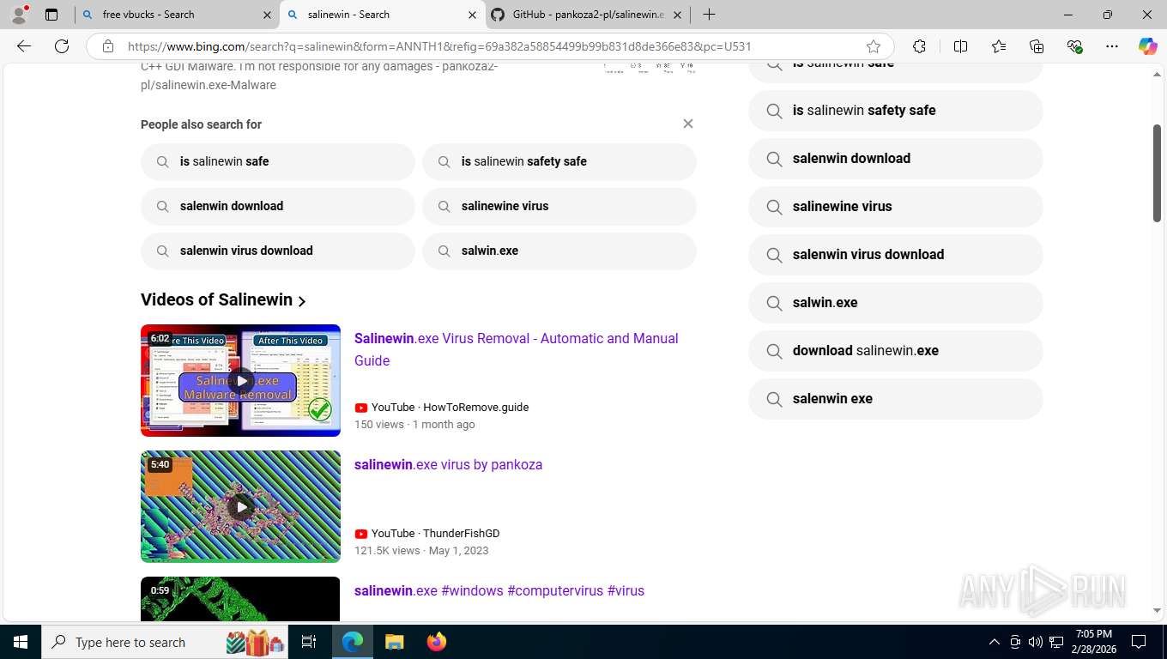Open 'salinewin.exe virus by pankoza' link
Viewport: 1167px width, 659px height.
(x=448, y=464)
